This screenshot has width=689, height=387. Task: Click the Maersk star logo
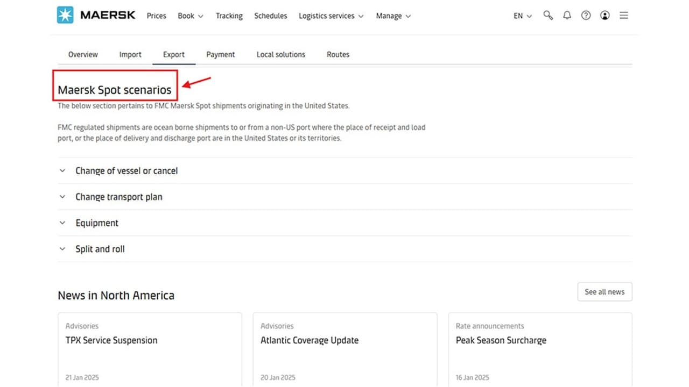(x=65, y=16)
